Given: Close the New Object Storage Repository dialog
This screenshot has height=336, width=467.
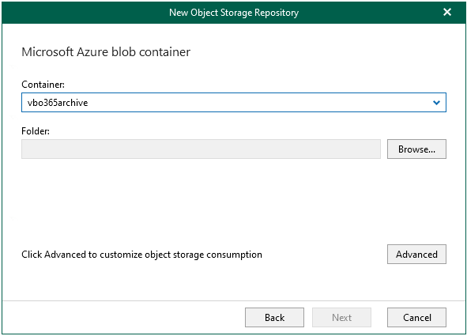Looking at the screenshot, I should 447,12.
